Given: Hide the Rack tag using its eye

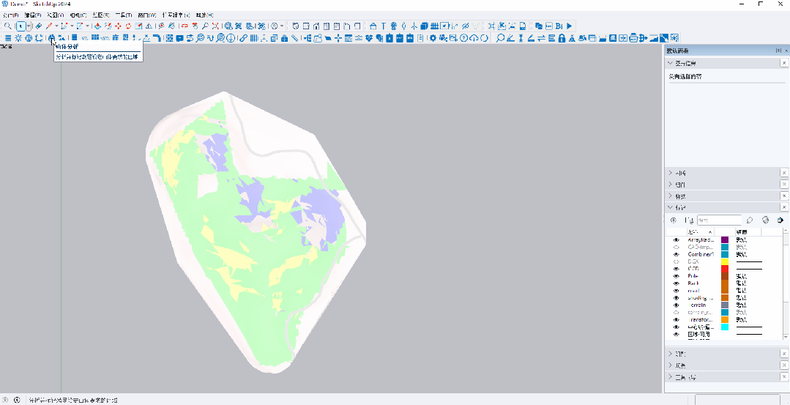Looking at the screenshot, I should (676, 283).
